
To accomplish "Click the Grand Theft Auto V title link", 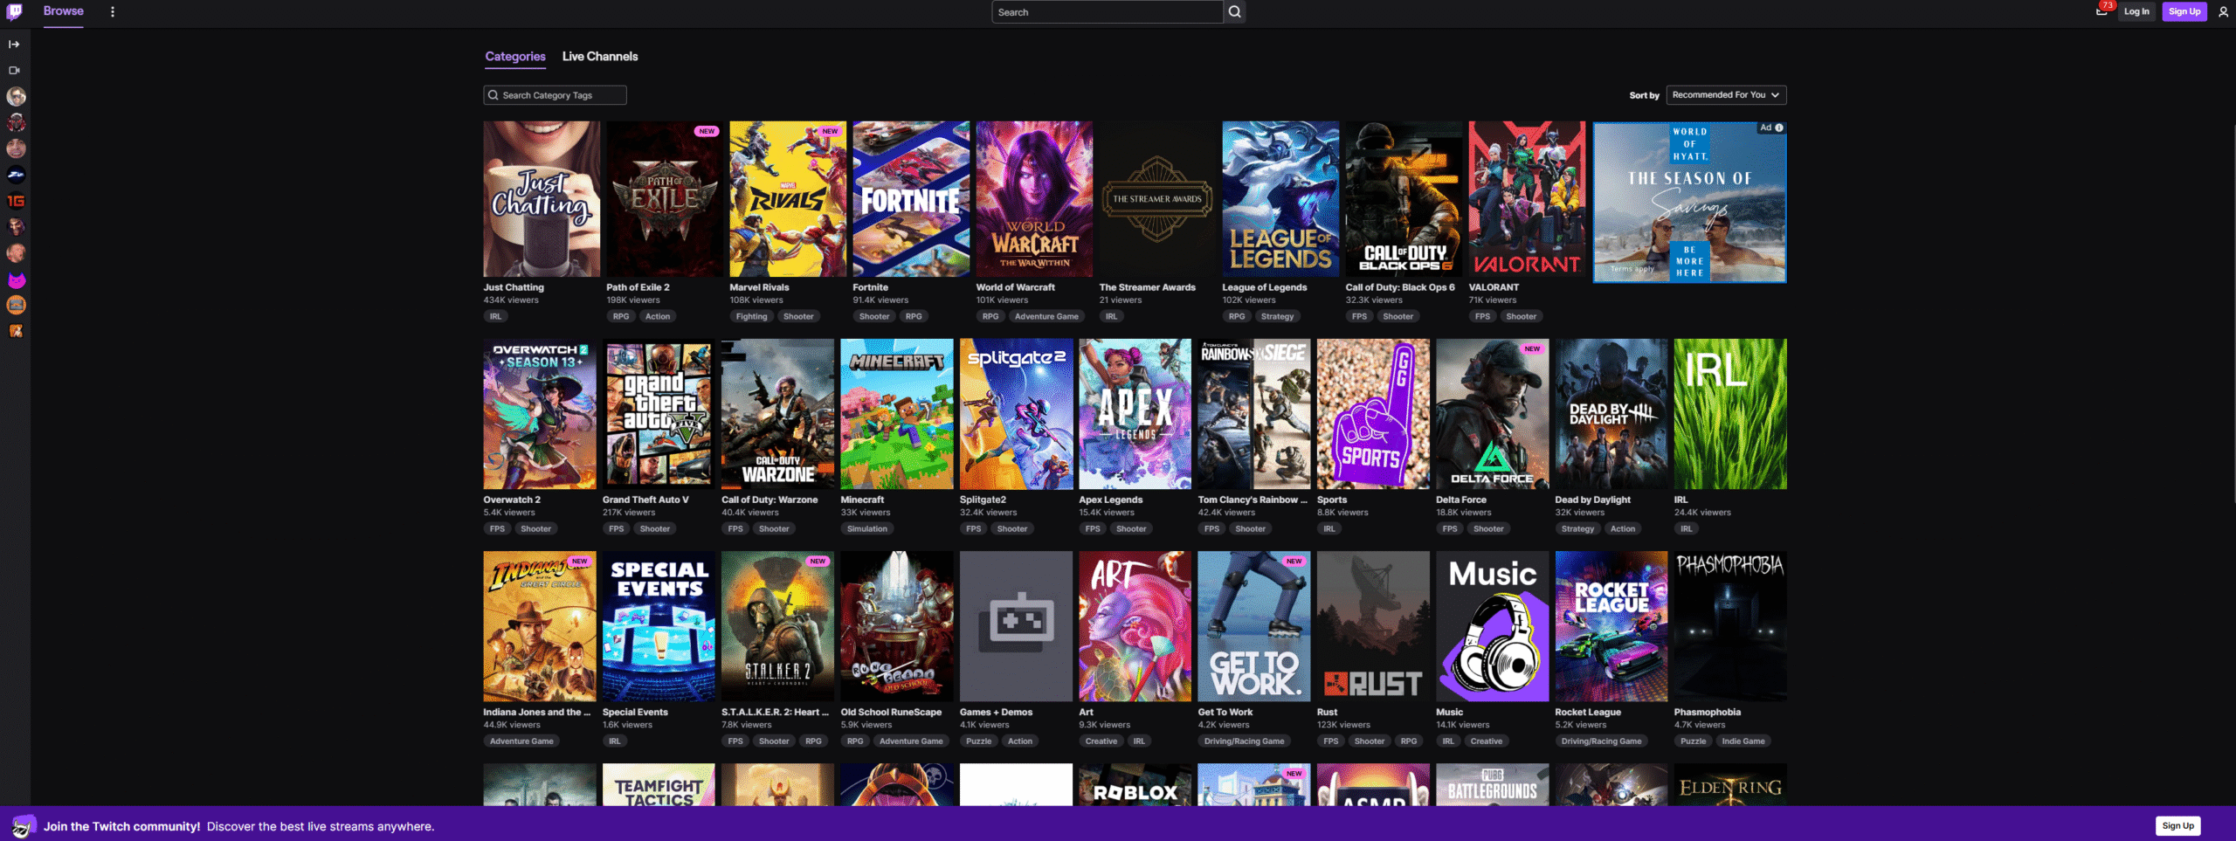I will tap(645, 500).
